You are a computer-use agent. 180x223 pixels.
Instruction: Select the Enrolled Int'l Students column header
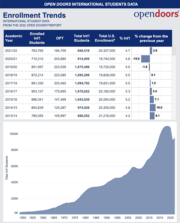pyautogui.click(x=37, y=38)
